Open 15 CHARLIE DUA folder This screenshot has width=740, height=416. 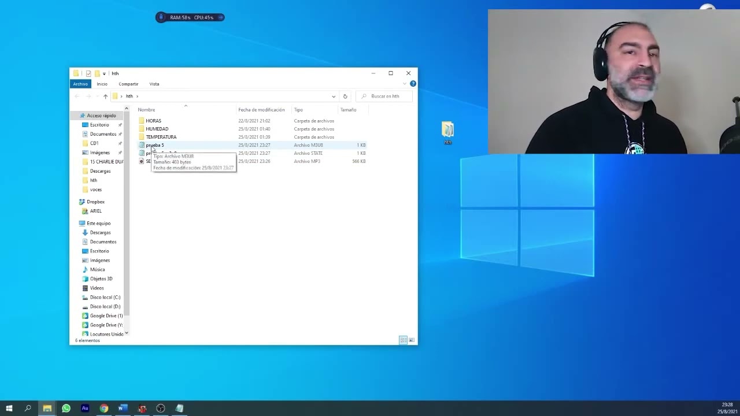click(106, 162)
